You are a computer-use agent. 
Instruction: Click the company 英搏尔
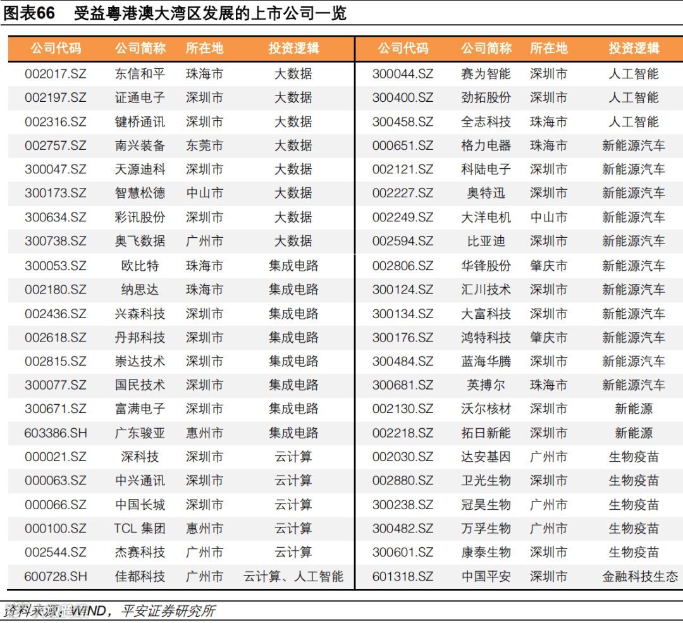(x=486, y=385)
